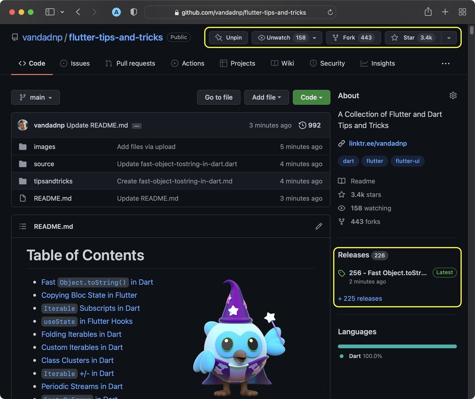Screen dimensions: 475x399
Task: Open the Pull requests tab
Action: coord(130,63)
